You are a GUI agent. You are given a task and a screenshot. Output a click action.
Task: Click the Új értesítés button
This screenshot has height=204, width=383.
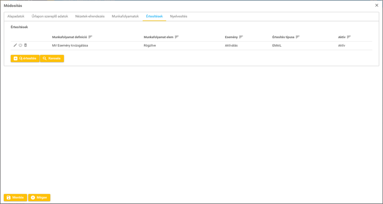pyautogui.click(x=25, y=59)
